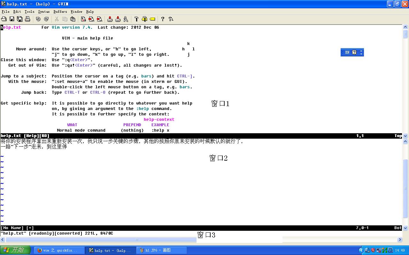409x255 pixels.
Task: Redo change using the toolbar icon
Action: click(46, 19)
